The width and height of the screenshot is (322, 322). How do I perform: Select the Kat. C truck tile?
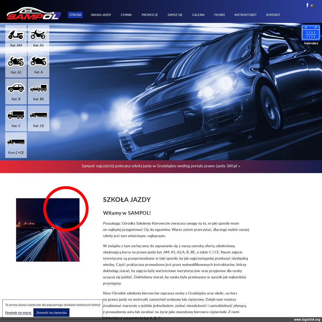(16, 118)
